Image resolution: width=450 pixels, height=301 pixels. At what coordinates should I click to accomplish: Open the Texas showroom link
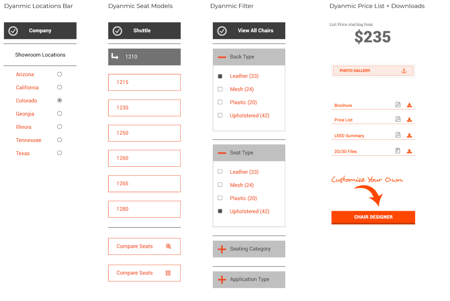pyautogui.click(x=23, y=153)
